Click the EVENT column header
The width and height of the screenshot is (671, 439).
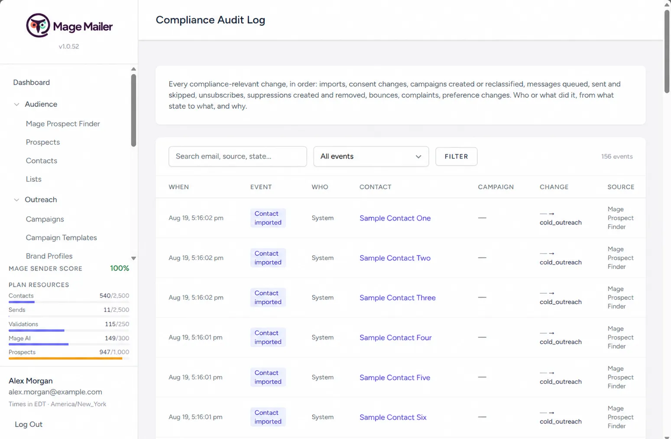click(x=261, y=187)
